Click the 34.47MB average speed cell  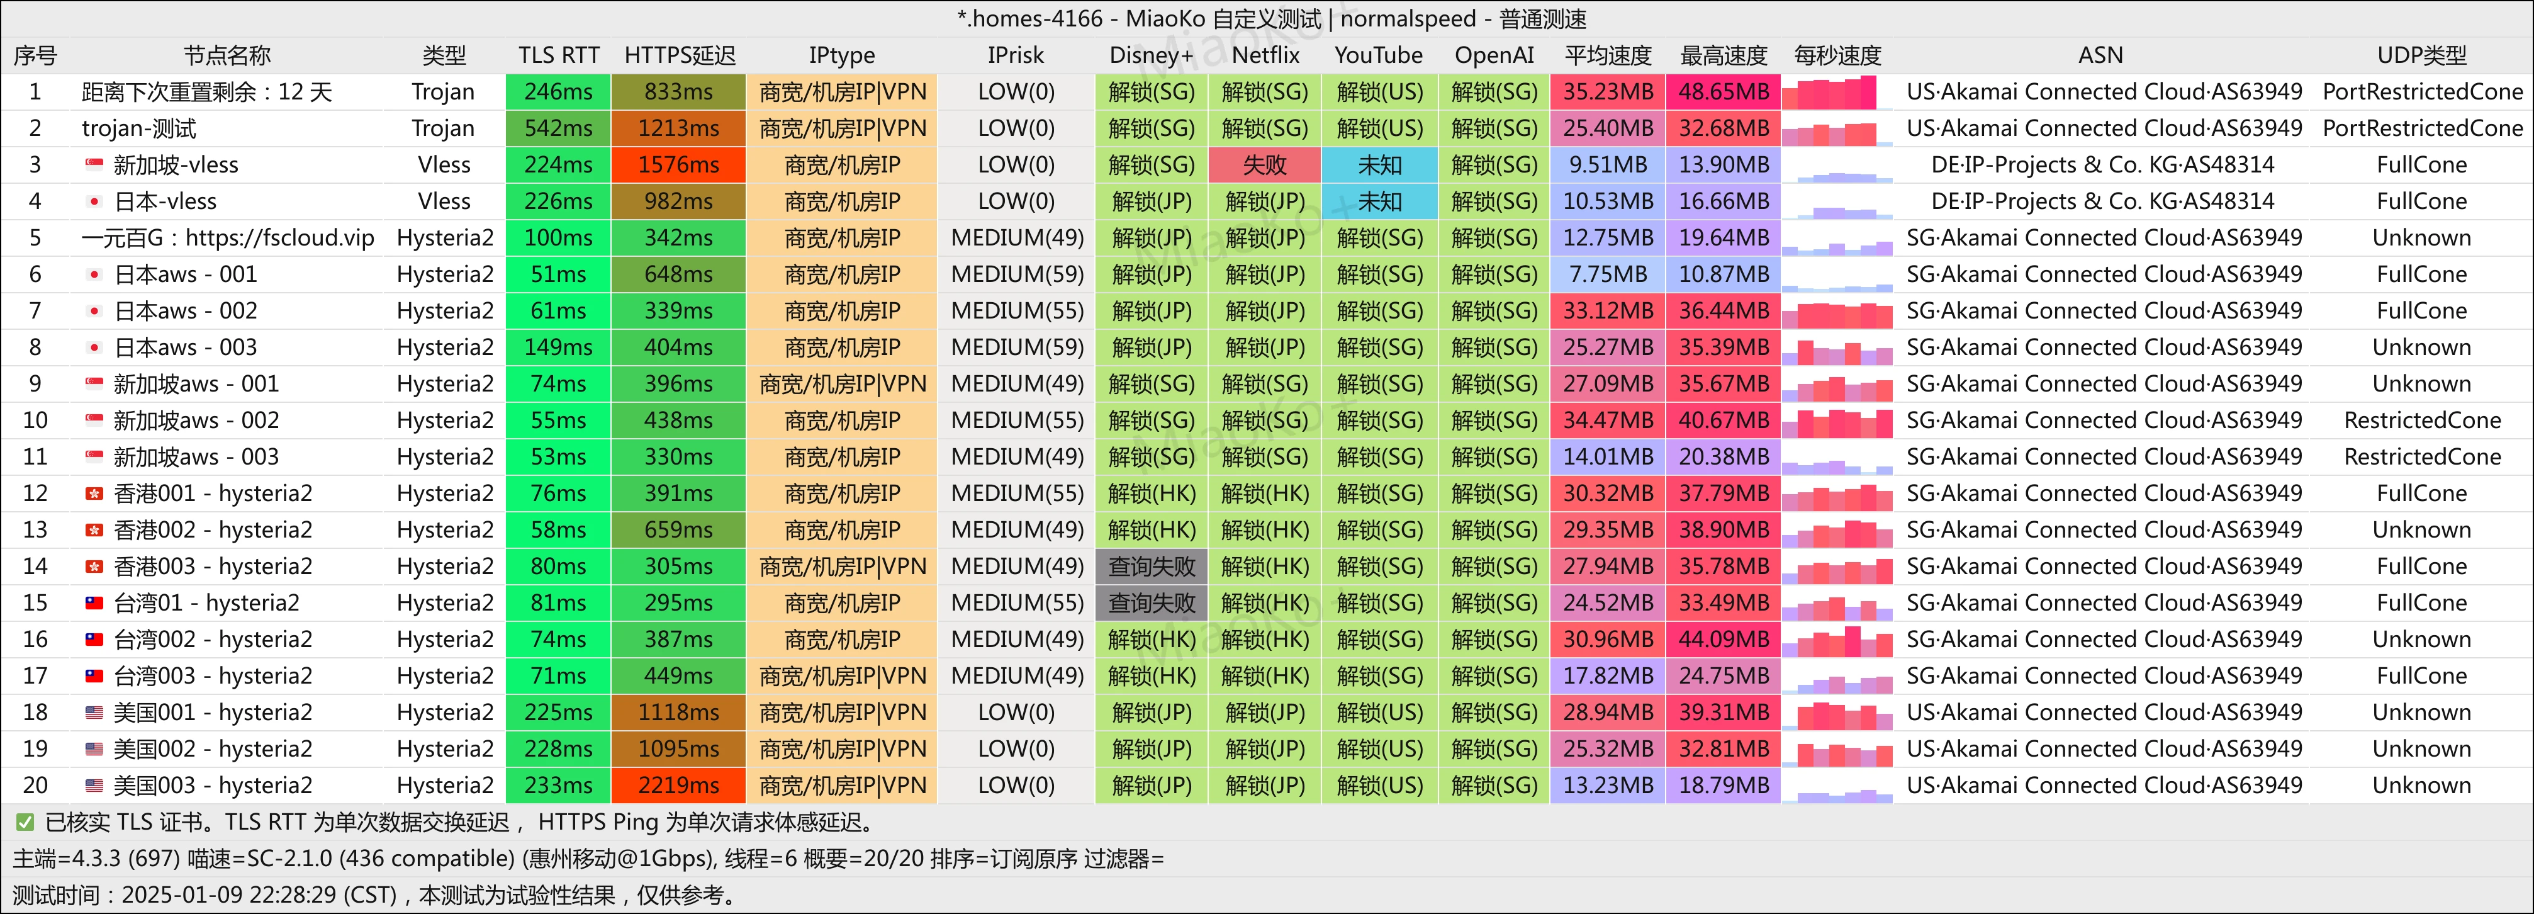[x=1608, y=420]
